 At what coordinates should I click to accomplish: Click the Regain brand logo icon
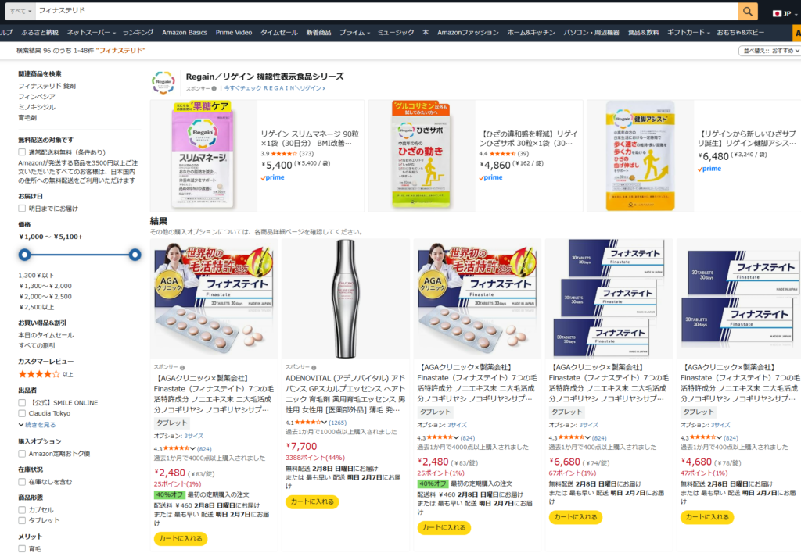(x=163, y=82)
